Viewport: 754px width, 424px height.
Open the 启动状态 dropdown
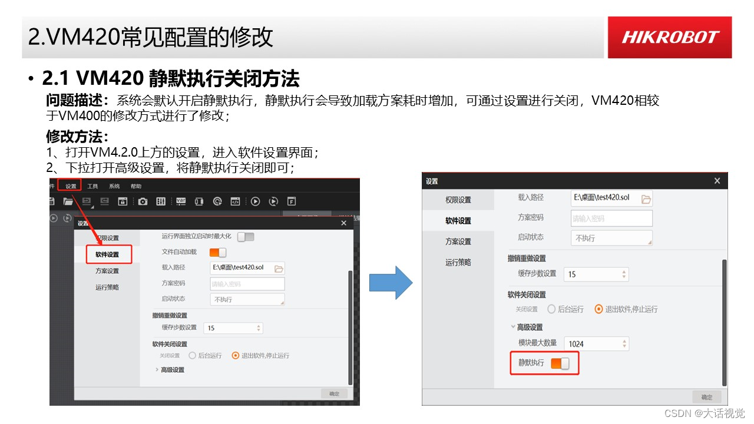[612, 238]
